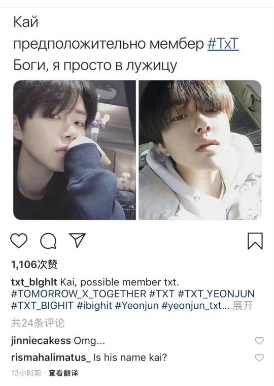Like jinniecakess comment with small heart
This screenshot has height=386, width=274.
(x=259, y=341)
